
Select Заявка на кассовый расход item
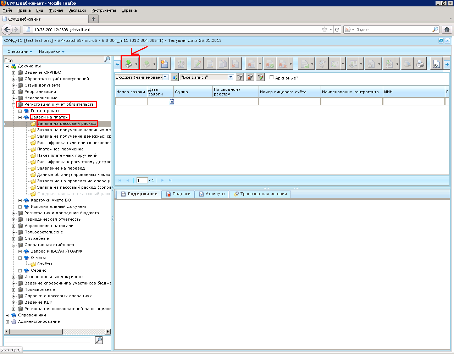point(67,124)
